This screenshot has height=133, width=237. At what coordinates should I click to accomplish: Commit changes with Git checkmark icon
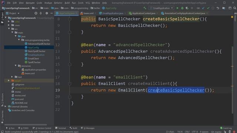[x=208, y=8]
